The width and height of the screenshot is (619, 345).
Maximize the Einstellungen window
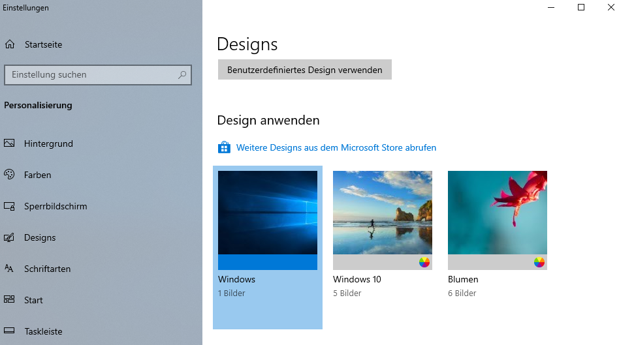coord(581,7)
